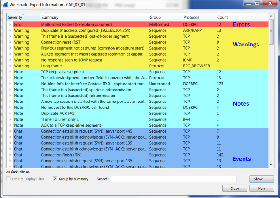Expand the "Time To Live" only 1 row
This screenshot has height=198, width=280.
click(x=10, y=119)
